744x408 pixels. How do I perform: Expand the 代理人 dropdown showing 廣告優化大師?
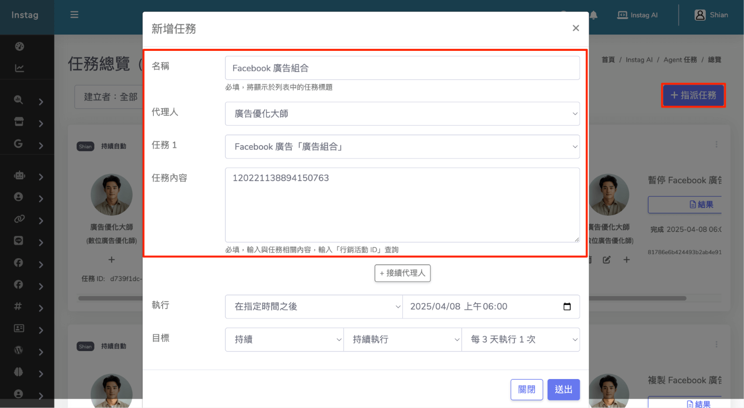(x=402, y=114)
